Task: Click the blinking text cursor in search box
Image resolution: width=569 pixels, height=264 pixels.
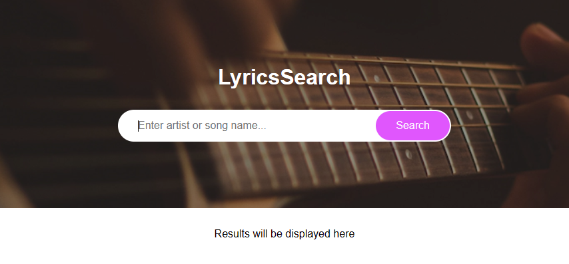Action: pyautogui.click(x=138, y=126)
